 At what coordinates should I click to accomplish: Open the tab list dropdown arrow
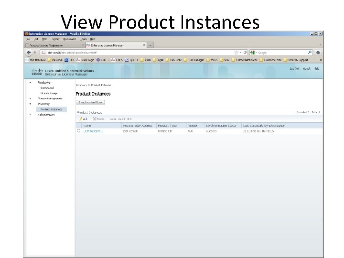320,45
